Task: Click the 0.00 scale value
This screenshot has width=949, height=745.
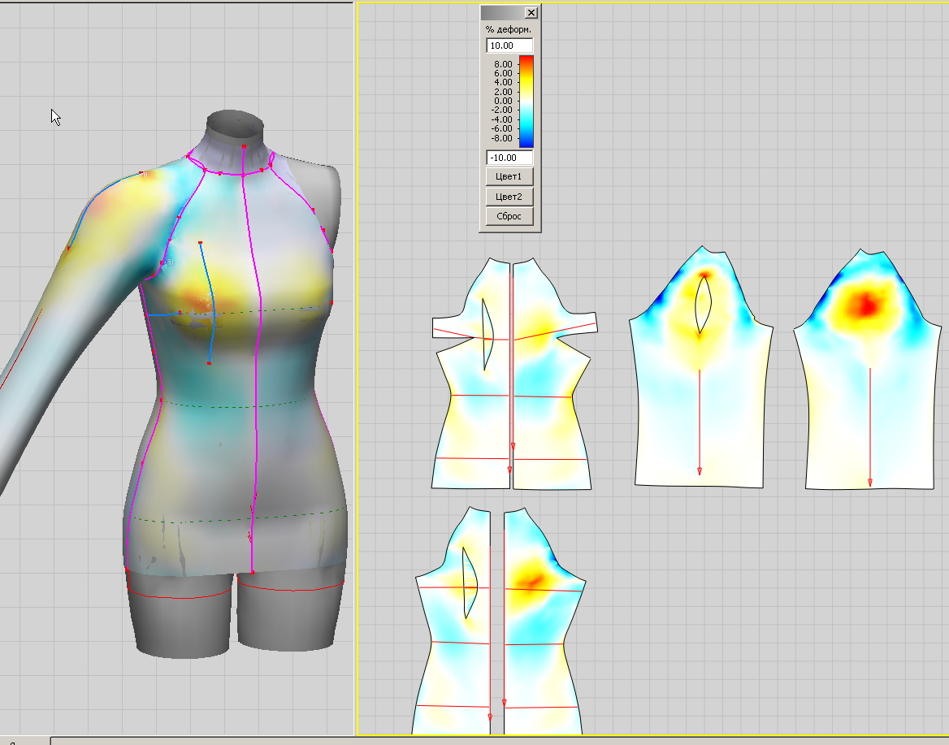Action: pyautogui.click(x=503, y=101)
